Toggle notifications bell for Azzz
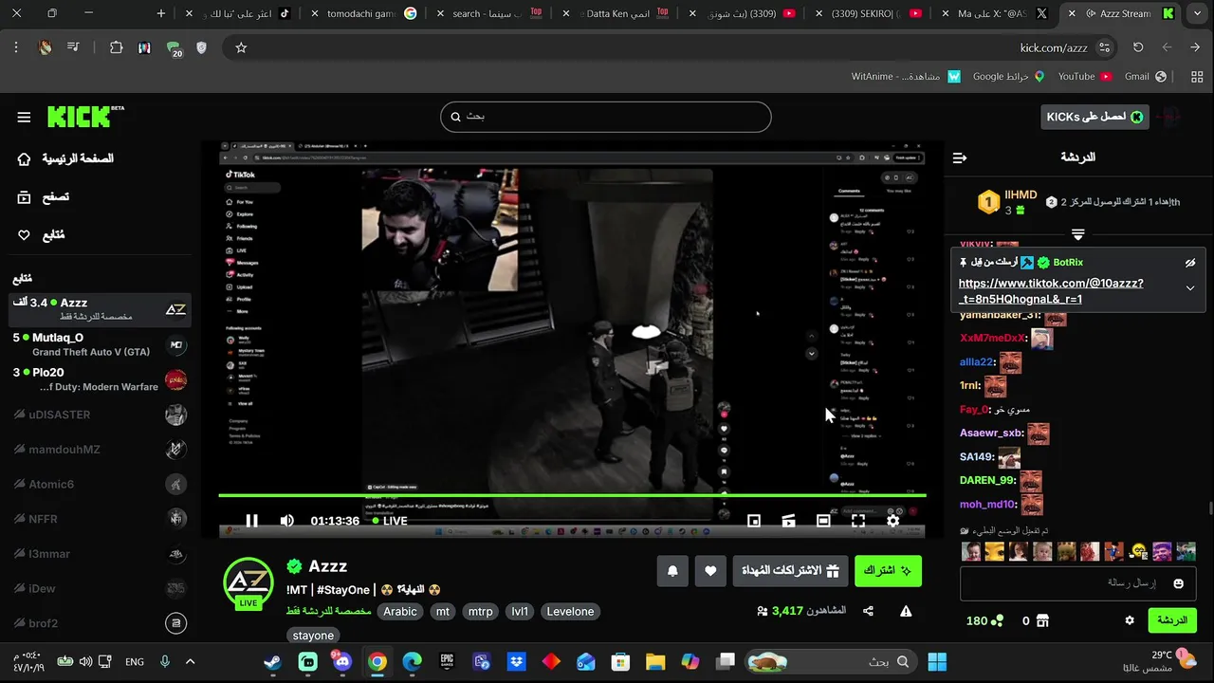This screenshot has width=1214, height=683. 672,571
